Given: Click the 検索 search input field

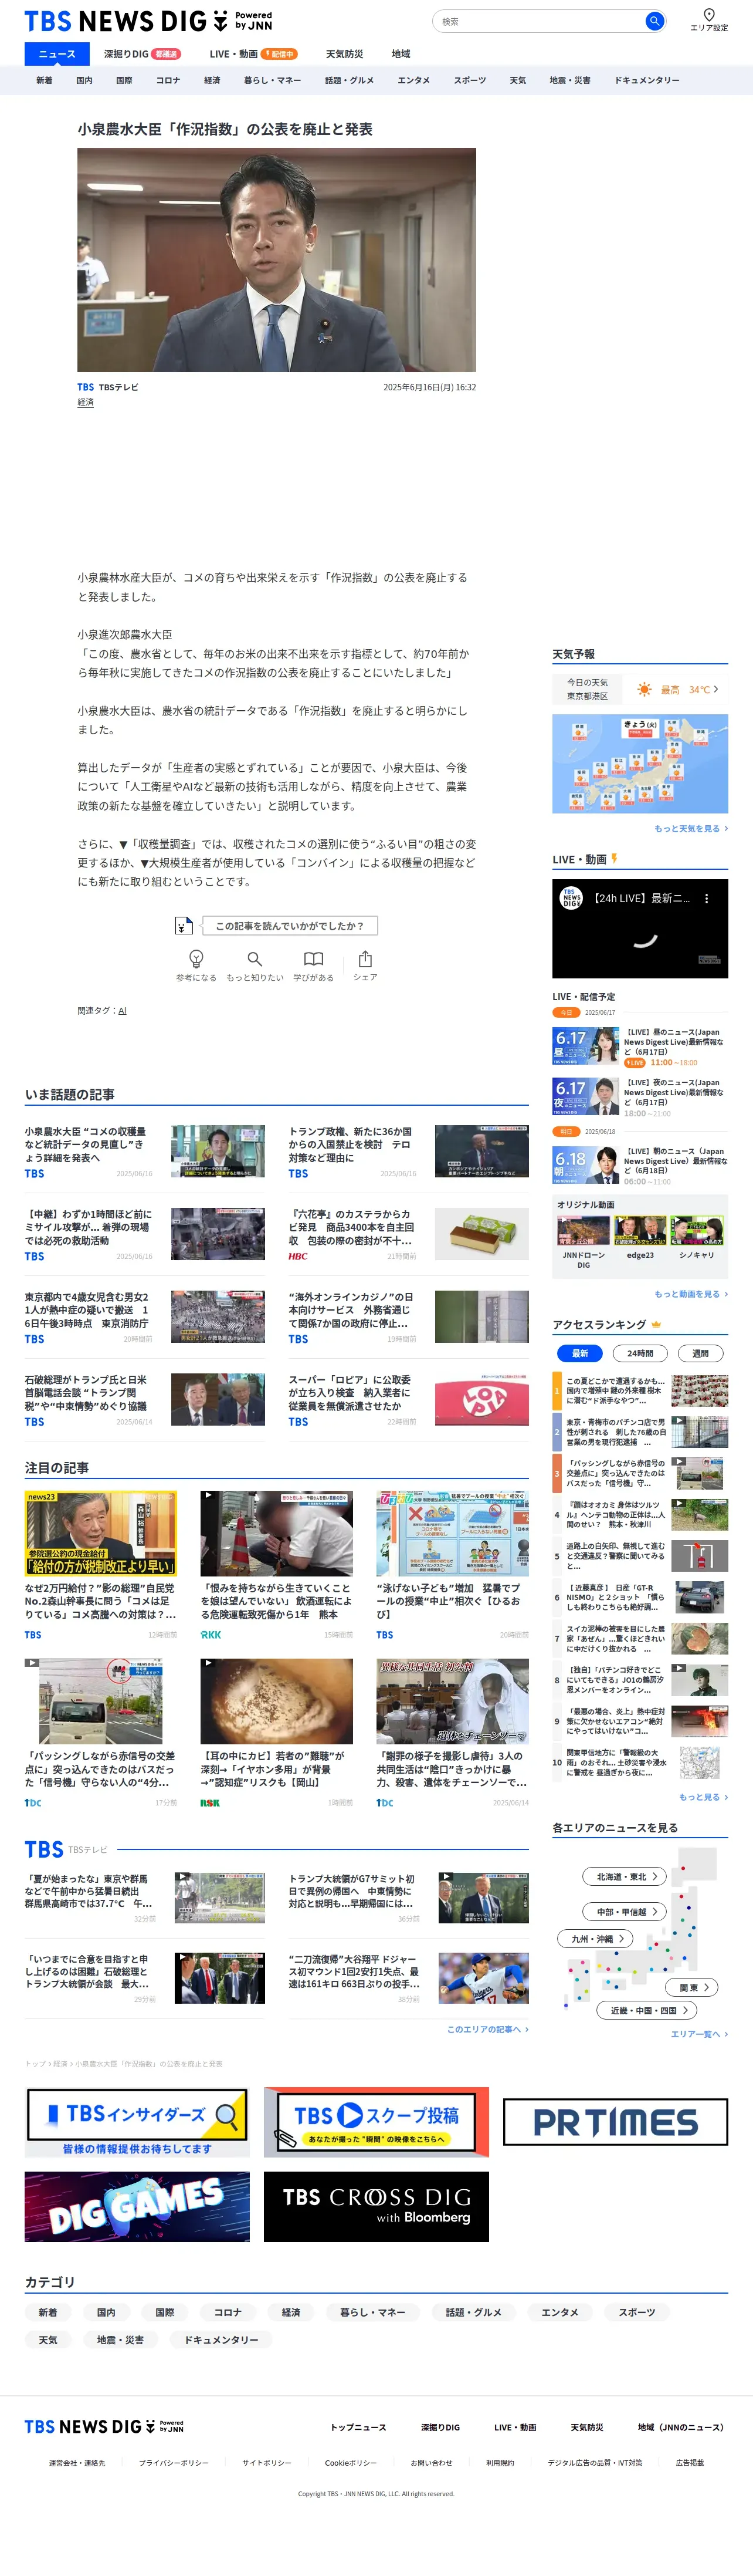Looking at the screenshot, I should pyautogui.click(x=540, y=21).
